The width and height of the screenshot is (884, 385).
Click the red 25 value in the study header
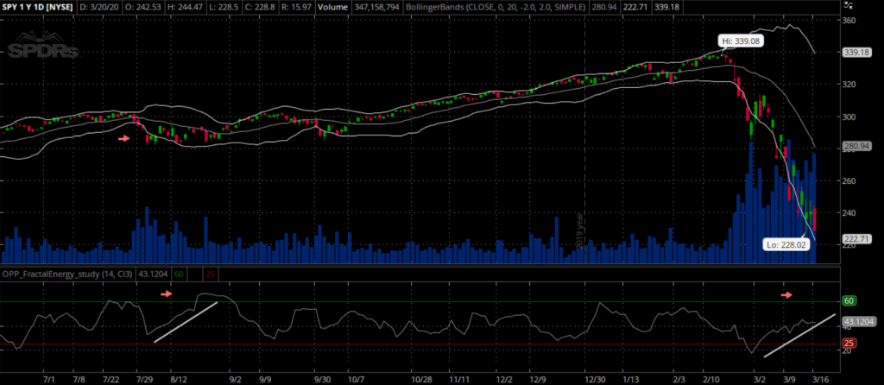(210, 275)
